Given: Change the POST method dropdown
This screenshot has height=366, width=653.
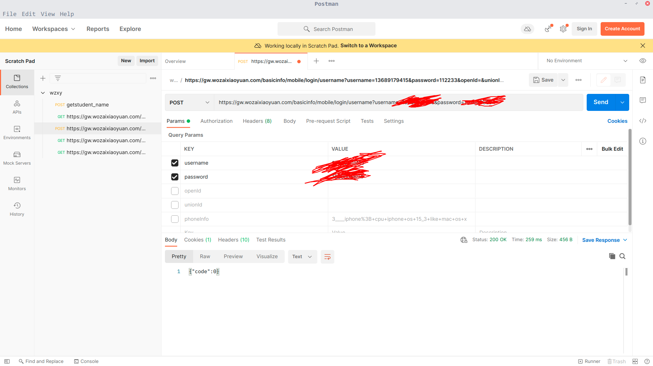Looking at the screenshot, I should pos(189,102).
